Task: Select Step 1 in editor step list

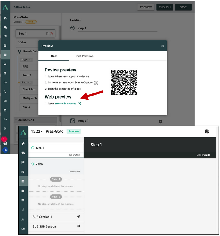Action: [35, 34]
